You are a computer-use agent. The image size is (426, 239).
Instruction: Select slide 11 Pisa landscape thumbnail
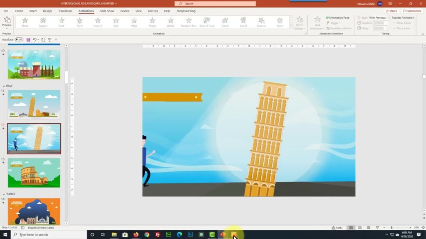tap(34, 104)
